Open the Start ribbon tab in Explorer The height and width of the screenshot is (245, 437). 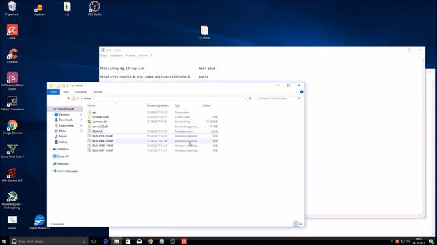(66, 92)
